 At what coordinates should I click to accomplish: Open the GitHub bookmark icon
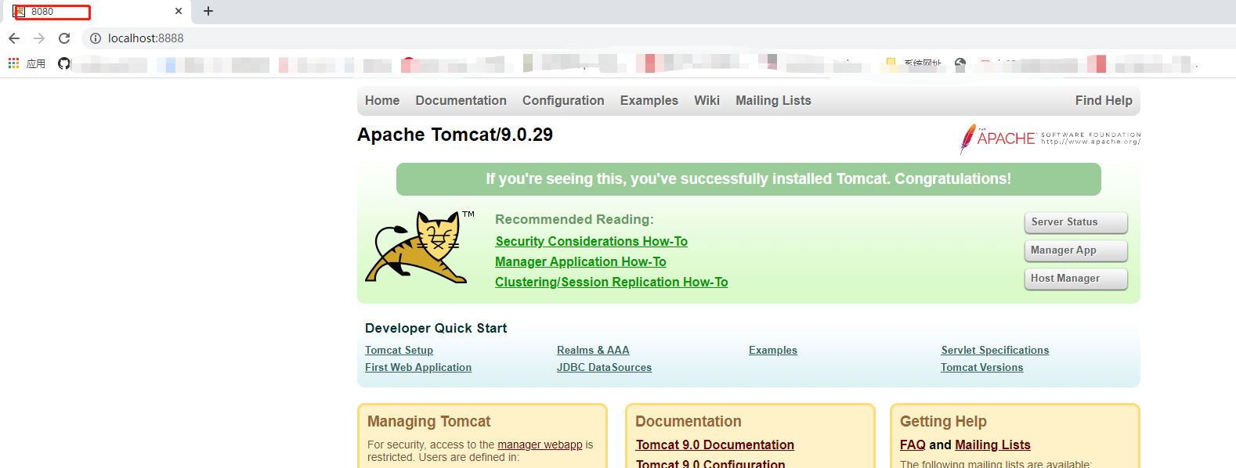64,63
